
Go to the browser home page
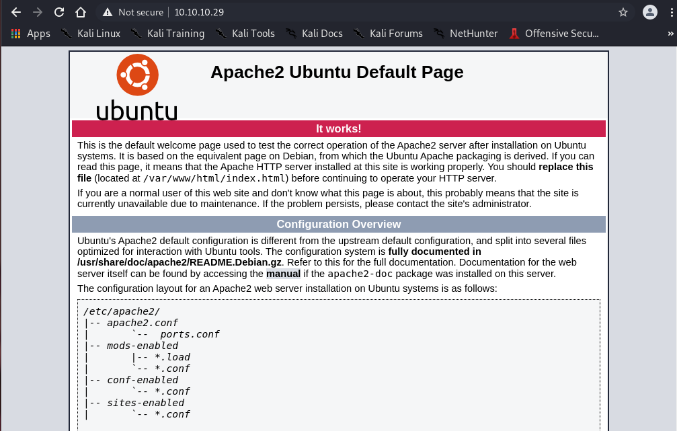coord(81,12)
